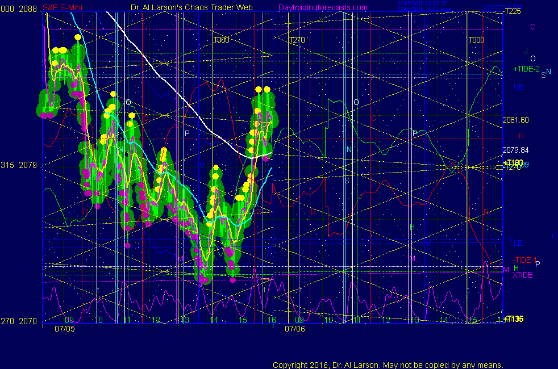
Task: Select the magenta XTIDE legend label
Action: click(x=523, y=275)
